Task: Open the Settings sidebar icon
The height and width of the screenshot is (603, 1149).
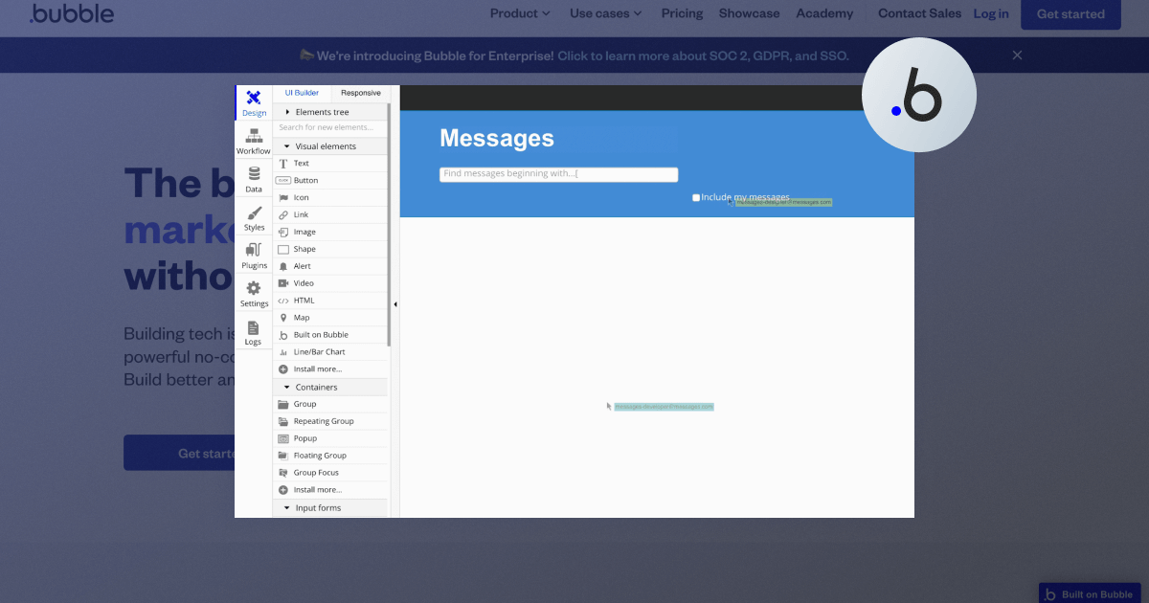Action: (x=253, y=289)
